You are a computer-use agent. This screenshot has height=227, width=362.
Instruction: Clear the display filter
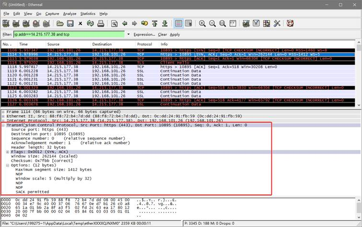tap(162, 34)
